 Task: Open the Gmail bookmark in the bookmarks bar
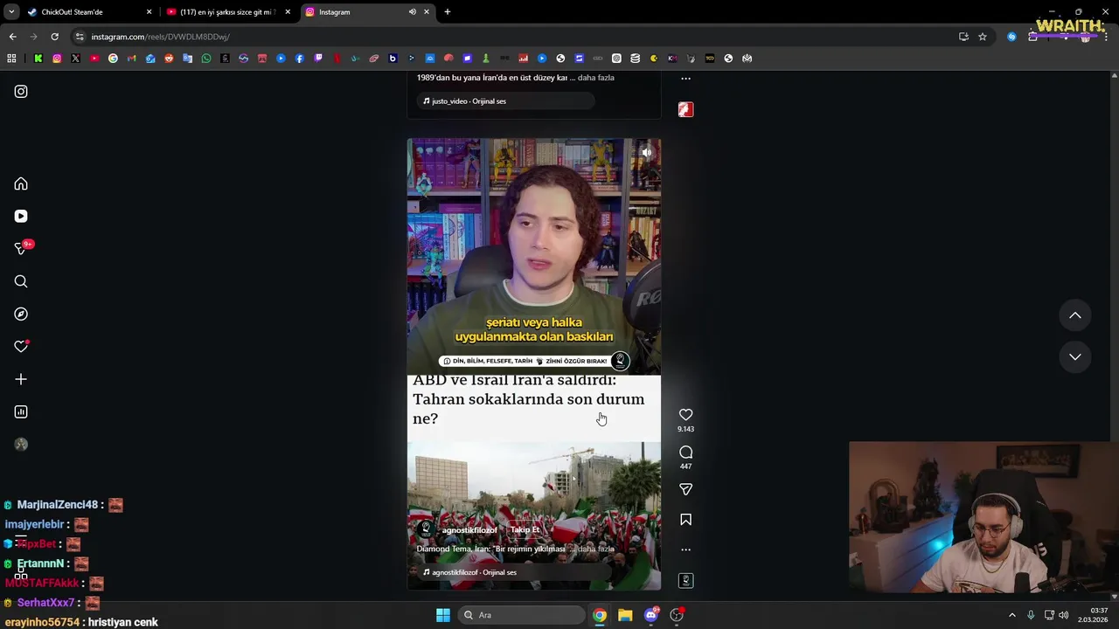(x=131, y=59)
